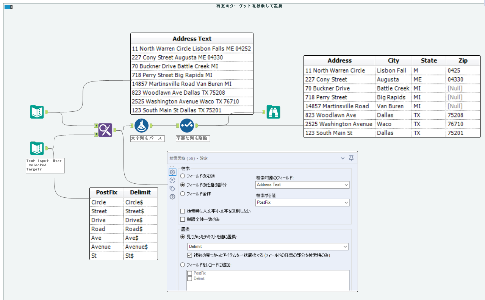Click the 'Lisbon Fall' city cell

pyautogui.click(x=393, y=70)
